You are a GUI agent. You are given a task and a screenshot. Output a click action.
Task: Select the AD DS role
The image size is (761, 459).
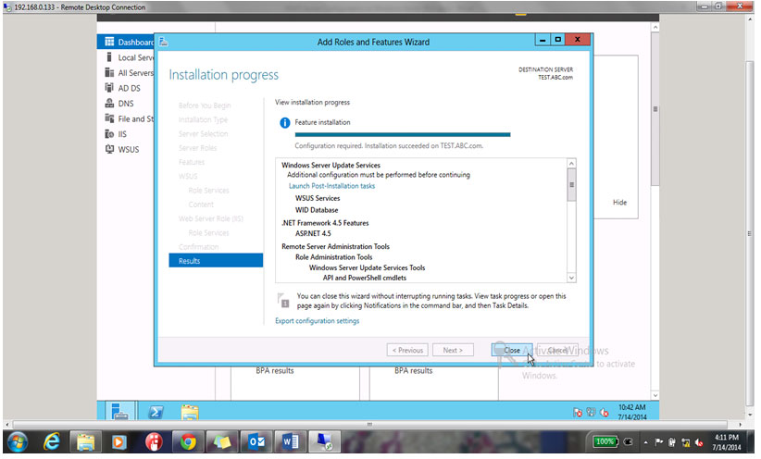(x=123, y=88)
